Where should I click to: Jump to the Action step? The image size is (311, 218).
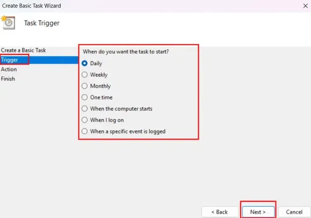(9, 69)
